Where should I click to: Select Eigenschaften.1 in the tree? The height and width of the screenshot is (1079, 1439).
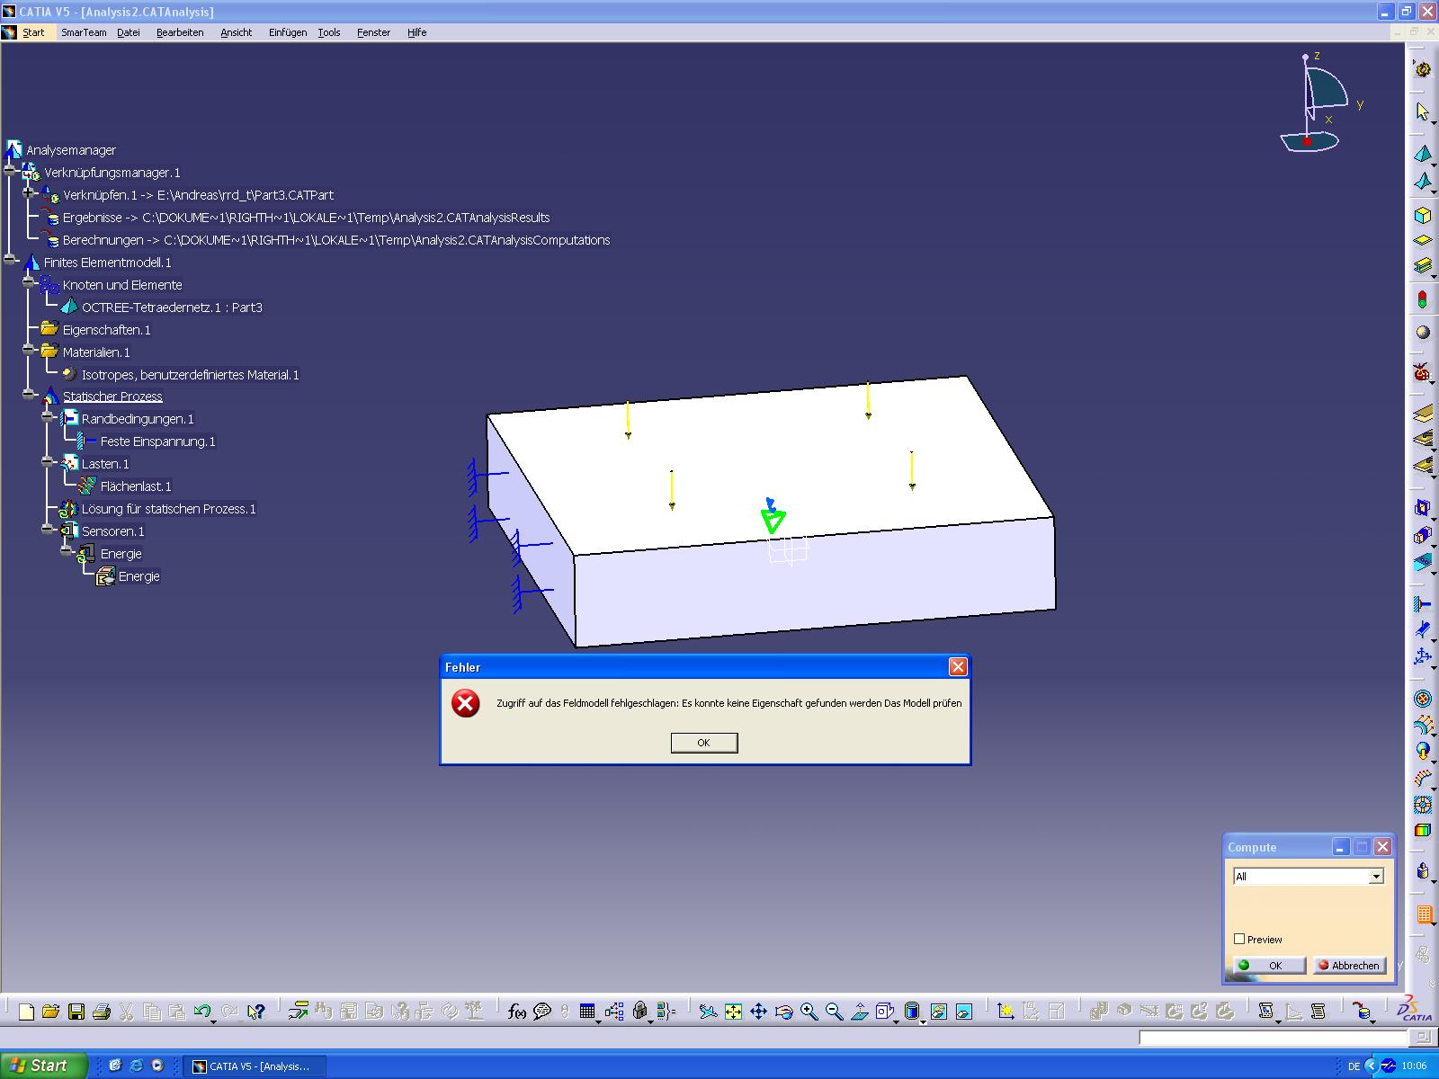[x=107, y=330]
